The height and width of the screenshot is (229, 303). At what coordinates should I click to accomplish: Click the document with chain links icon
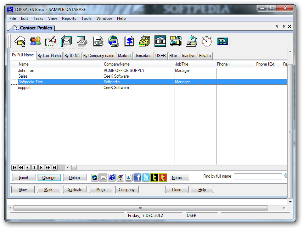point(98,41)
